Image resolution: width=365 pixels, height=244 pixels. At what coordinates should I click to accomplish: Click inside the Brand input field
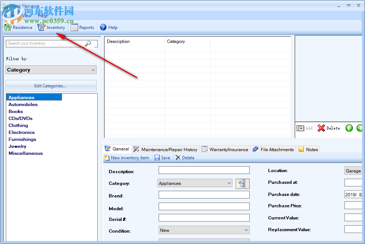coord(204,194)
